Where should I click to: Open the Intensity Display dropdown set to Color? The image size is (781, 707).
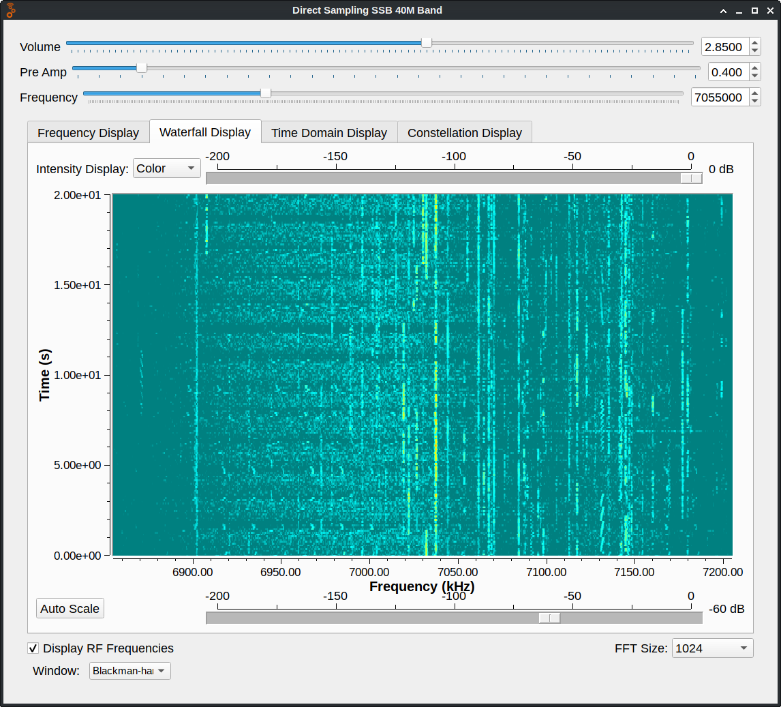click(166, 168)
